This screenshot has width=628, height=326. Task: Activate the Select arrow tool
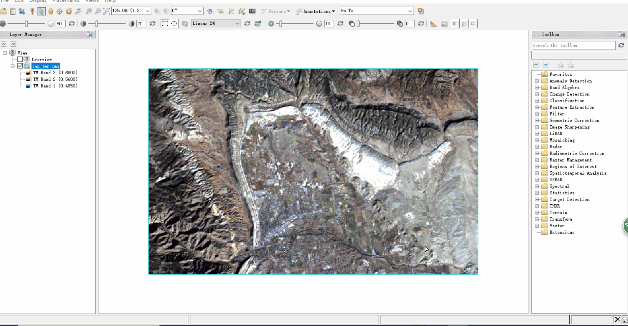click(41, 11)
